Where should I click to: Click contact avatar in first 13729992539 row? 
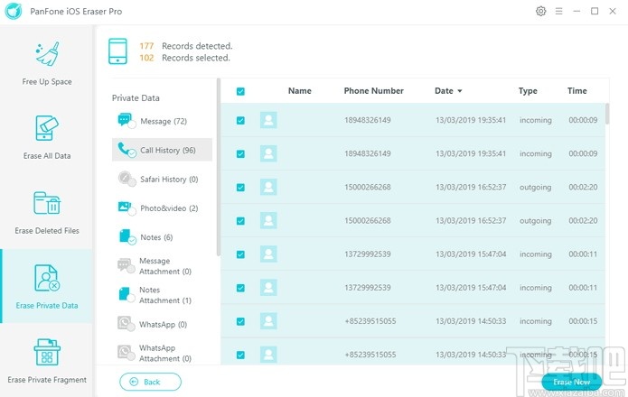[x=268, y=254]
